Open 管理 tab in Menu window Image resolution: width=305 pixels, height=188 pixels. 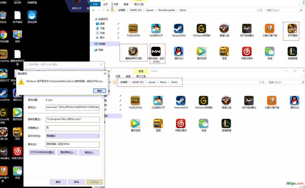pos(141,71)
